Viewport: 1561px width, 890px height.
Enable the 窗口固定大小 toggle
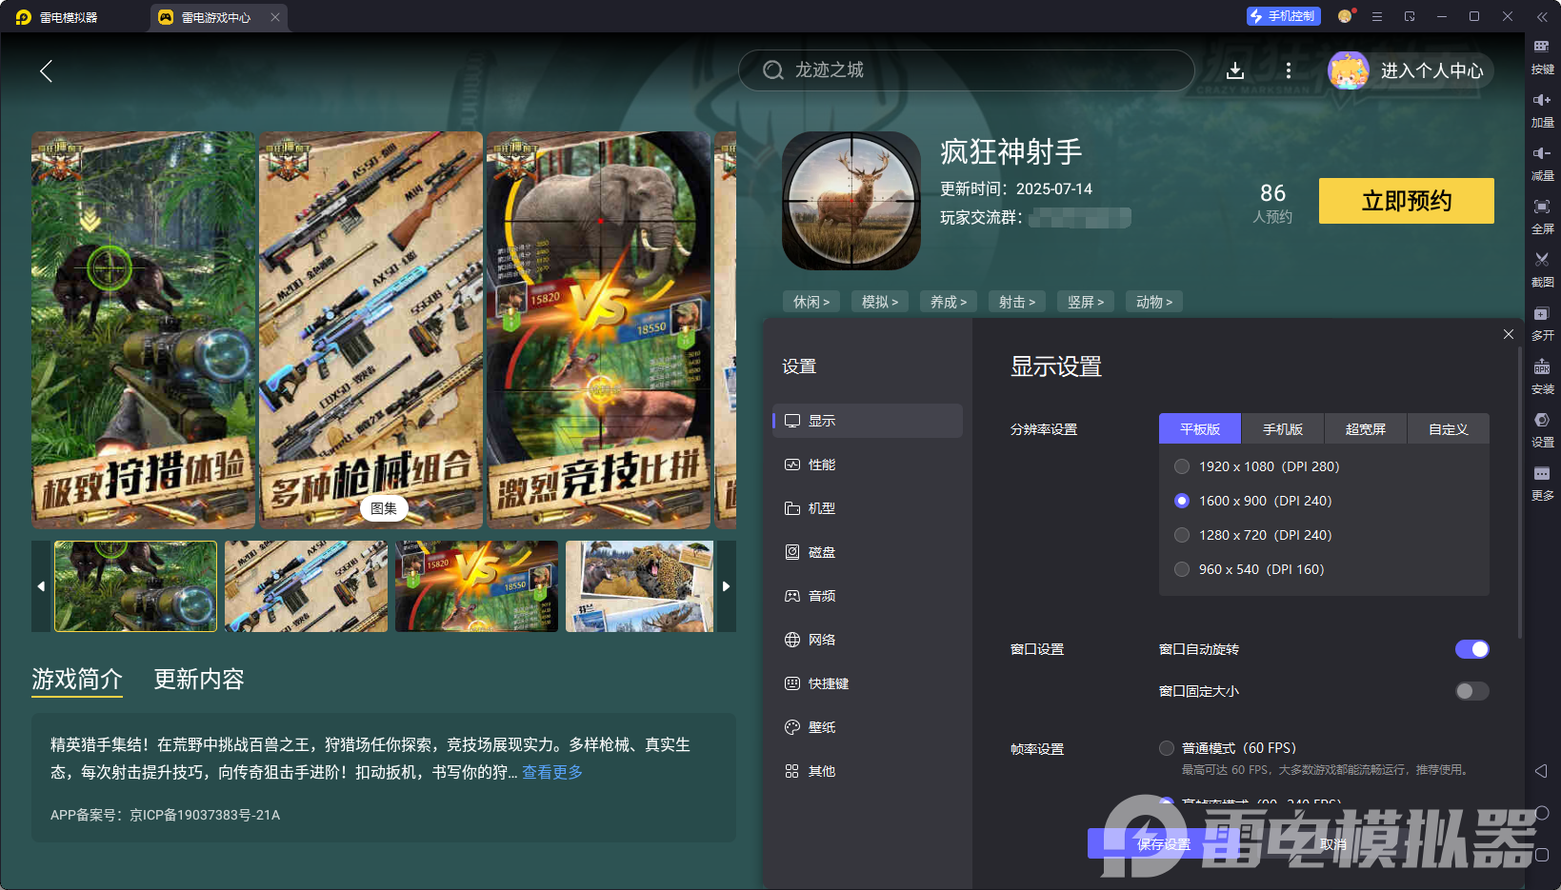click(1471, 691)
